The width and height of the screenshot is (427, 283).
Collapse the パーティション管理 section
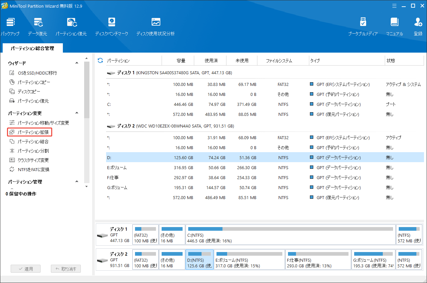[x=77, y=182]
